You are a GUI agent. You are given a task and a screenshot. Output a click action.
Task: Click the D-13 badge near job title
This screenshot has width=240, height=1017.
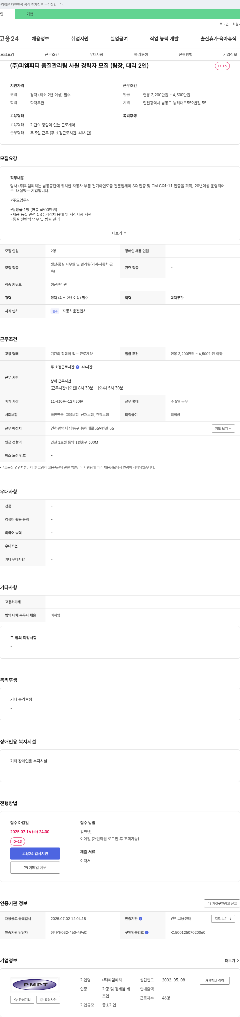(x=222, y=66)
